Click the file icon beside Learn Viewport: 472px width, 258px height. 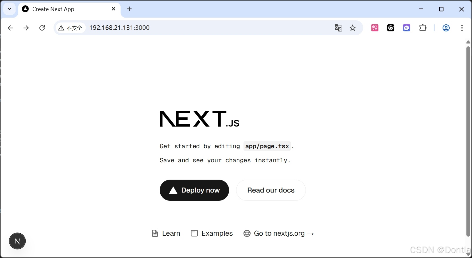[155, 233]
